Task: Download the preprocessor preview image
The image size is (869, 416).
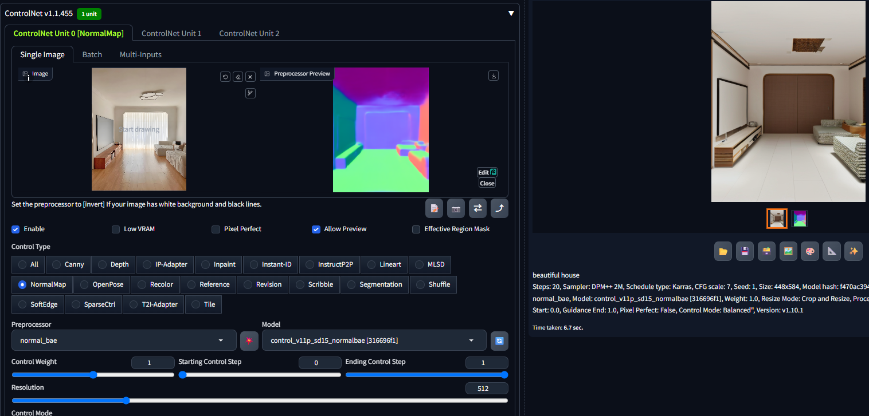Action: coord(493,76)
